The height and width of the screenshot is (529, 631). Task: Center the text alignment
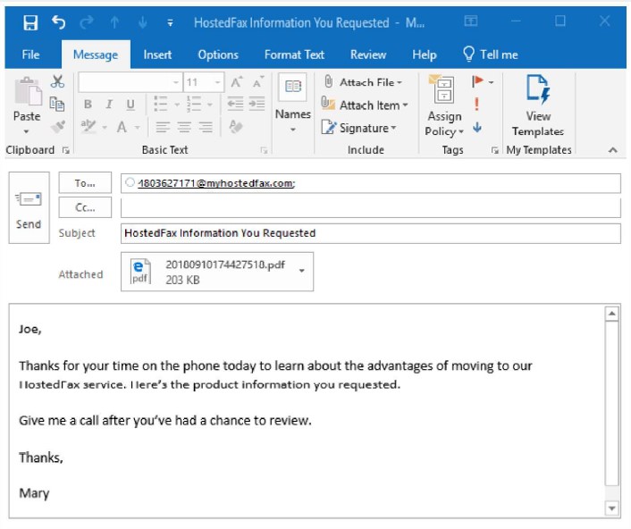[x=184, y=127]
